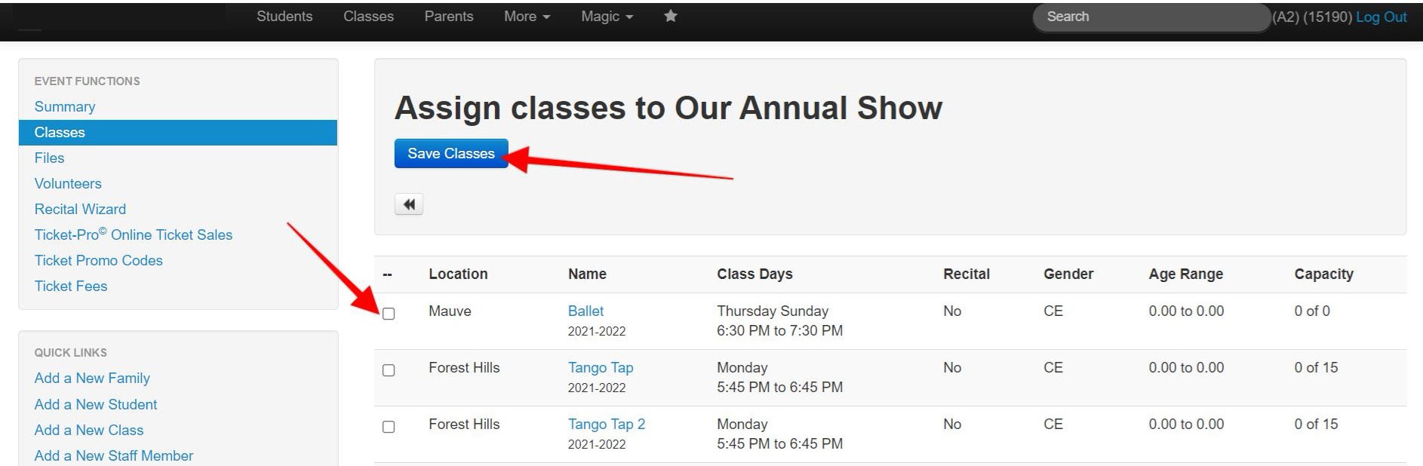Check the Tango Tap class checkbox
Screen dimensions: 1423x466
pyautogui.click(x=389, y=370)
